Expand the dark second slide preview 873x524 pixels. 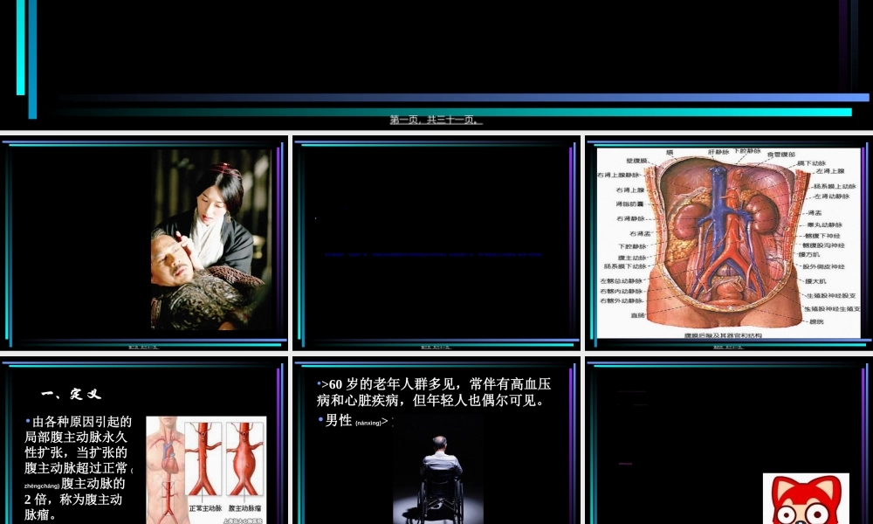(x=436, y=240)
